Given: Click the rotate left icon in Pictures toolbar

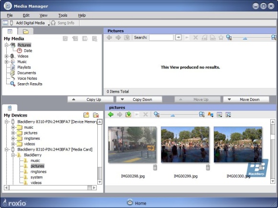Looking at the screenshot, I should pos(204,37).
